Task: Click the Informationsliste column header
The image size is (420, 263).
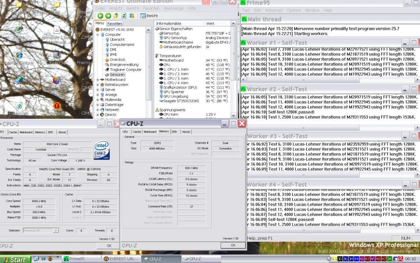Action: tap(179, 24)
